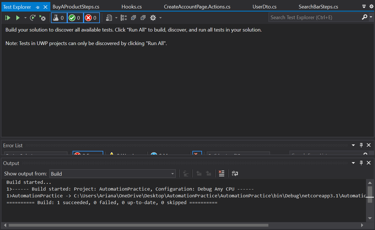Image resolution: width=375 pixels, height=230 pixels.
Task: Click the '1>------ Build started: Project' line
Action: pyautogui.click(x=130, y=189)
